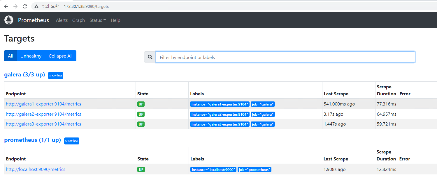437x177 pixels.
Task: Click the prometheus (1/1 up) heading
Action: (32, 140)
